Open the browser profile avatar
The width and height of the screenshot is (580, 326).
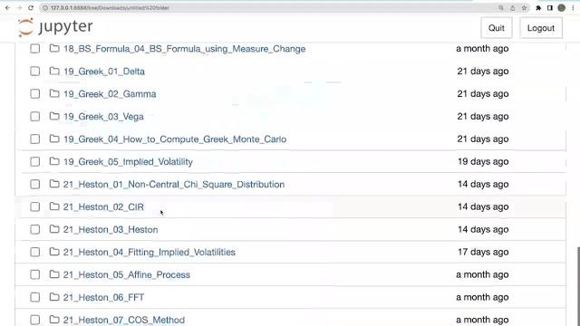pos(562,8)
